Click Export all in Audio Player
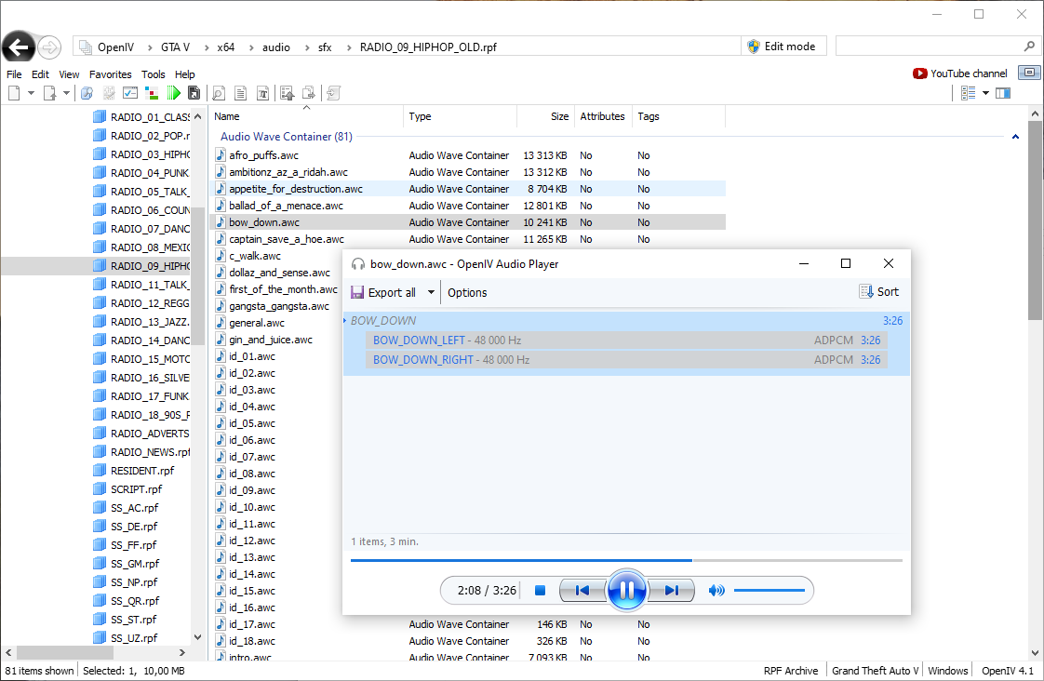Image resolution: width=1044 pixels, height=681 pixels. click(383, 292)
